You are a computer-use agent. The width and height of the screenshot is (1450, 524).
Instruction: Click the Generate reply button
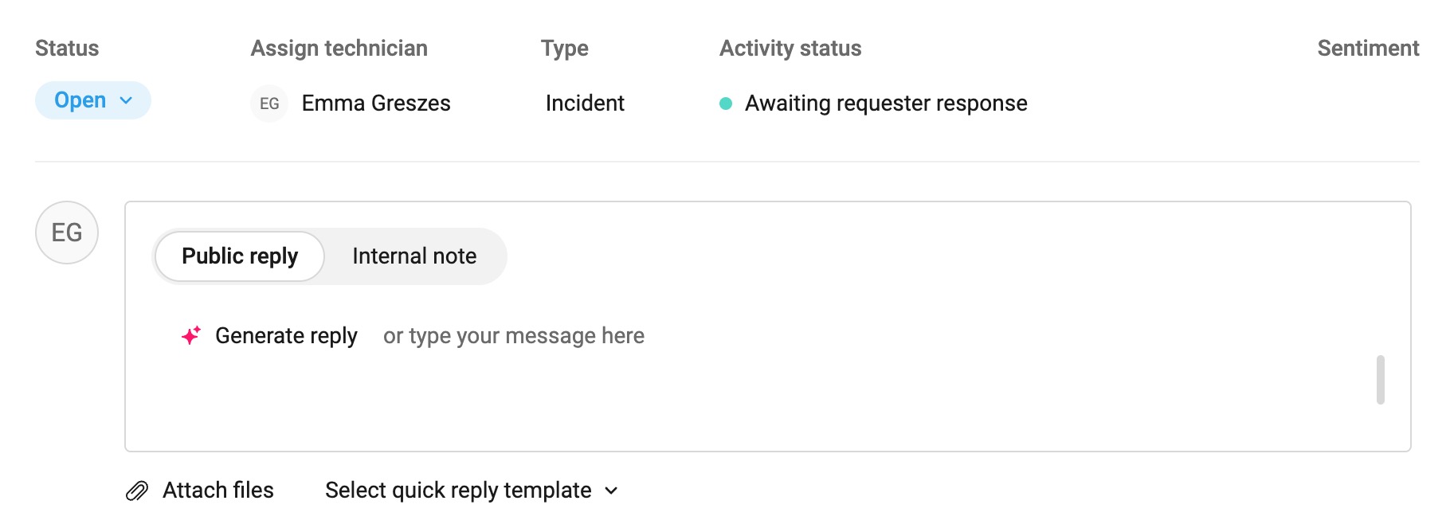click(269, 336)
